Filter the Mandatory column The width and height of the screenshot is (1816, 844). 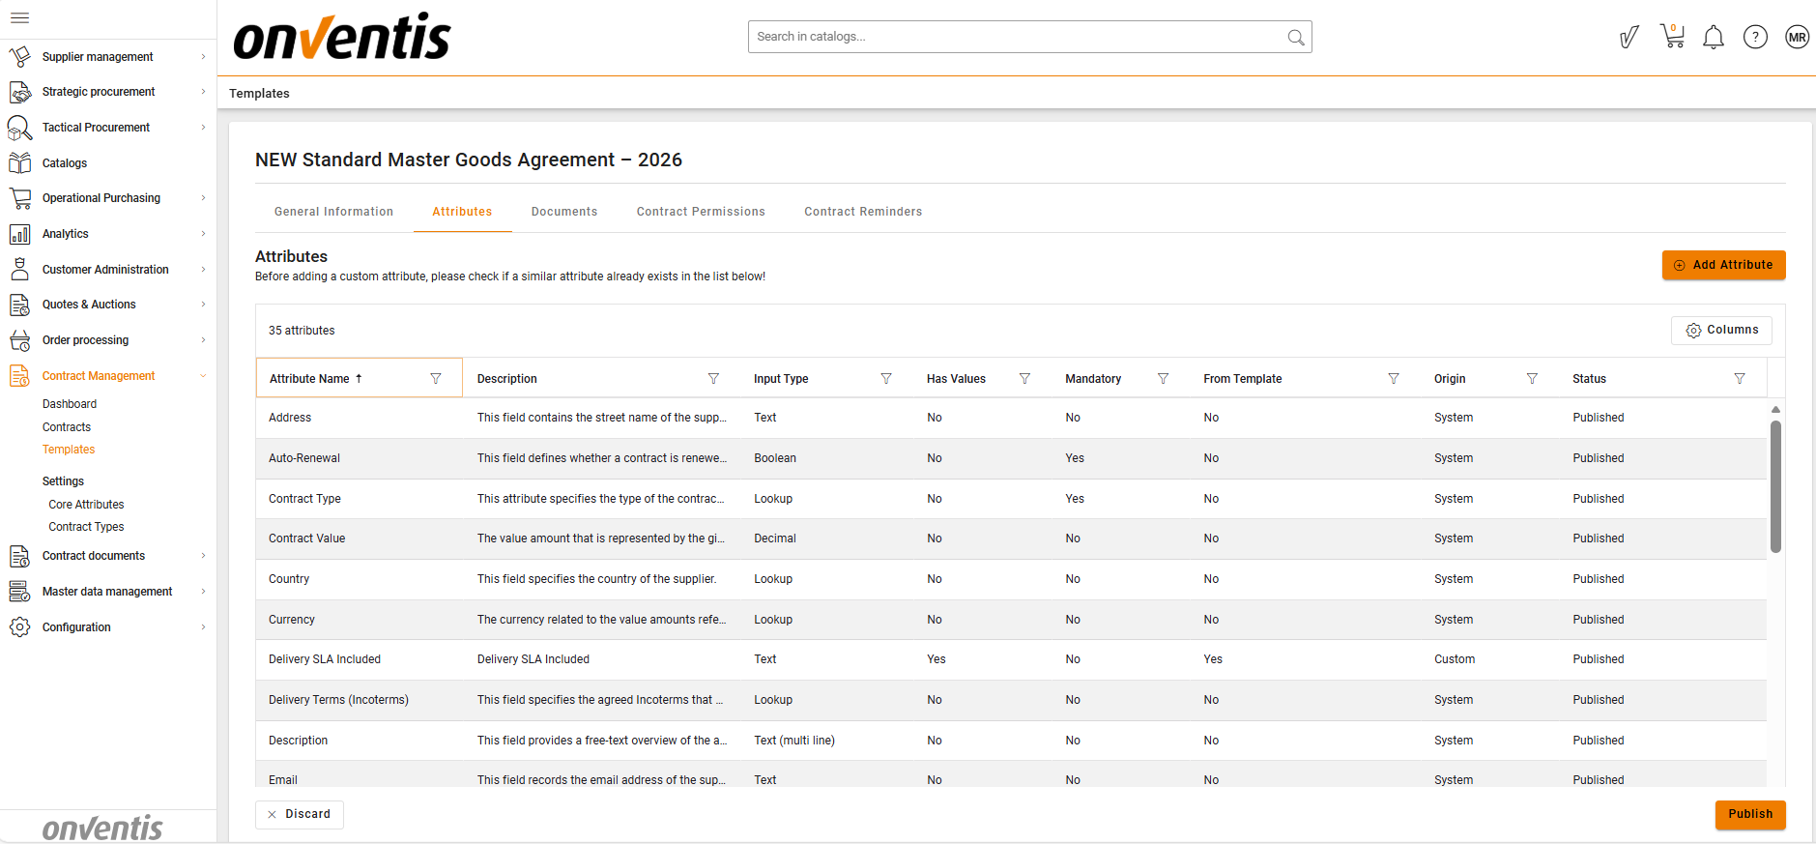point(1163,379)
